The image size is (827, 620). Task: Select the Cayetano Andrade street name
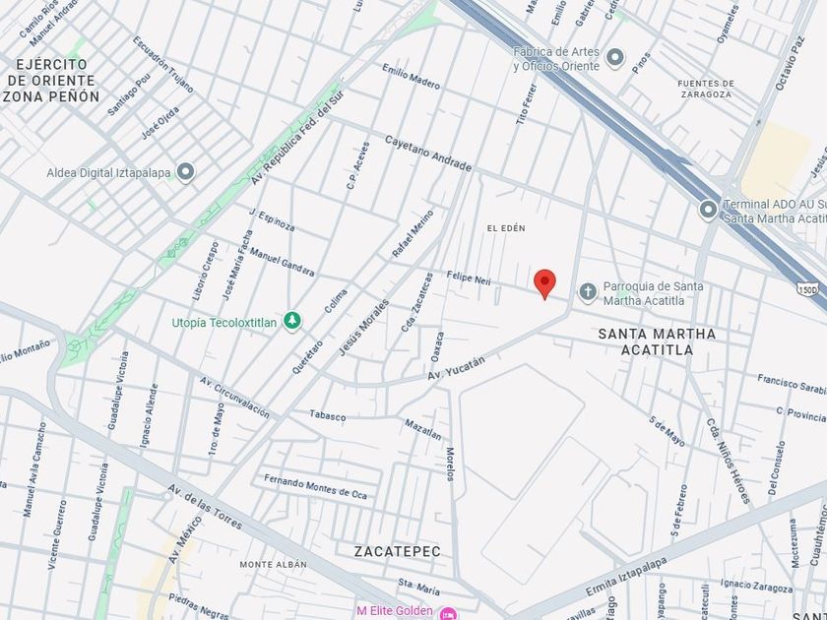click(427, 154)
